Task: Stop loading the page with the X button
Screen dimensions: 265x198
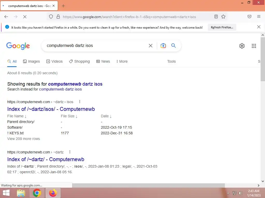Action: pyautogui.click(x=25, y=17)
